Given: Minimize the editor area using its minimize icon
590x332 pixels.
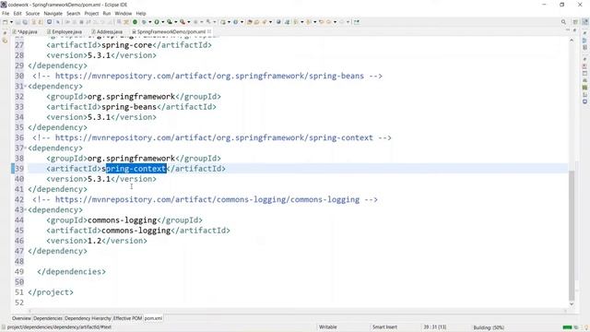Looking at the screenshot, I should coord(568,30).
